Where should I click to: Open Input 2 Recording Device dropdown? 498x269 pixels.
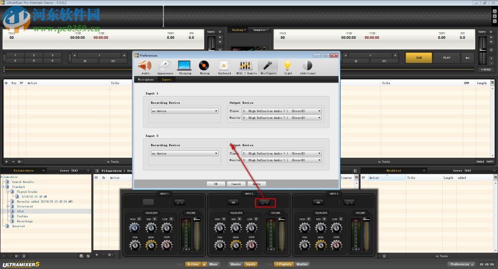point(185,154)
